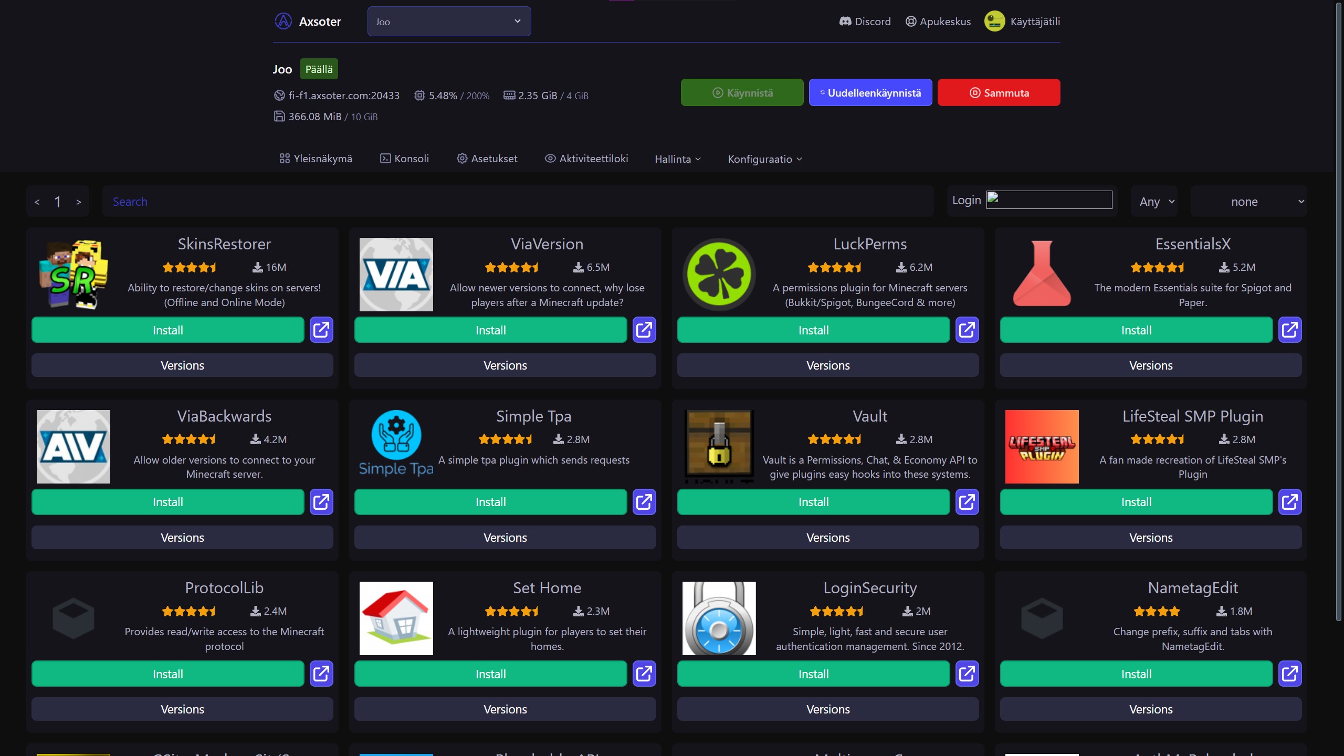Image resolution: width=1344 pixels, height=756 pixels.
Task: Open SkinsRestorer external link icon
Action: (x=321, y=330)
